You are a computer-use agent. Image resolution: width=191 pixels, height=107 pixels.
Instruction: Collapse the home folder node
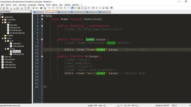[5, 49]
